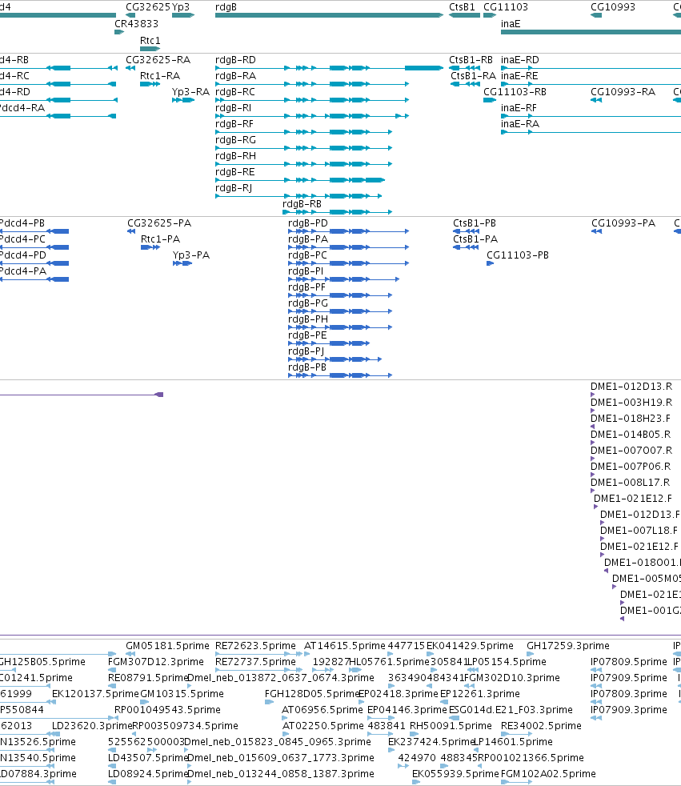Select EST LD08924.5prime
This screenshot has width=681, height=786.
(x=148, y=774)
